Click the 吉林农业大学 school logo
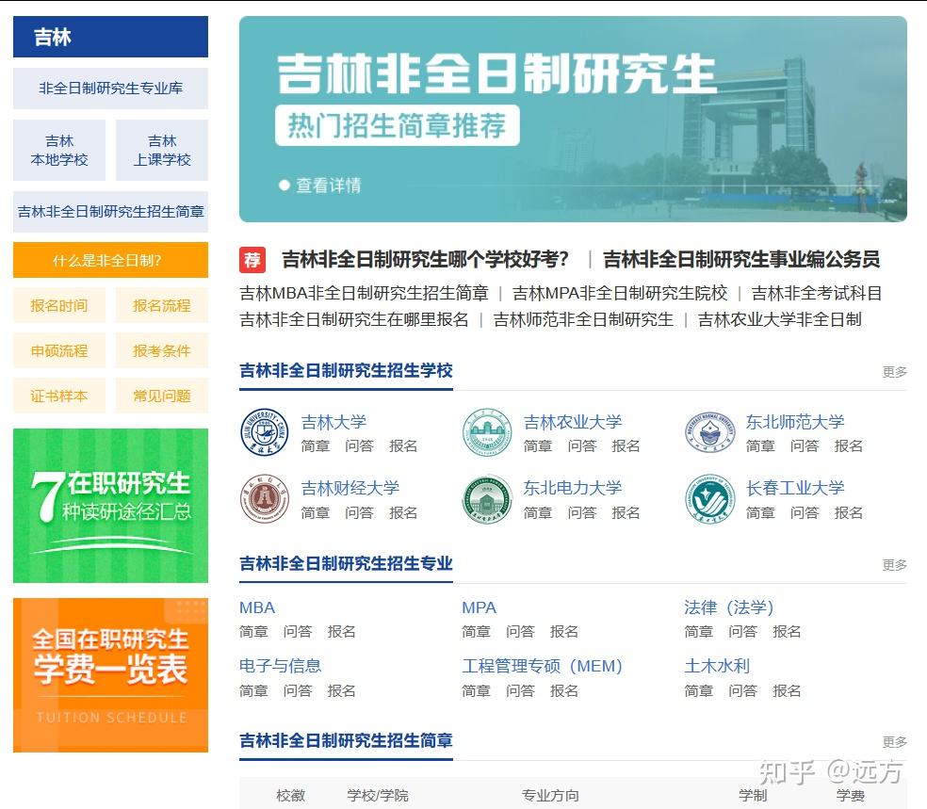 (487, 432)
